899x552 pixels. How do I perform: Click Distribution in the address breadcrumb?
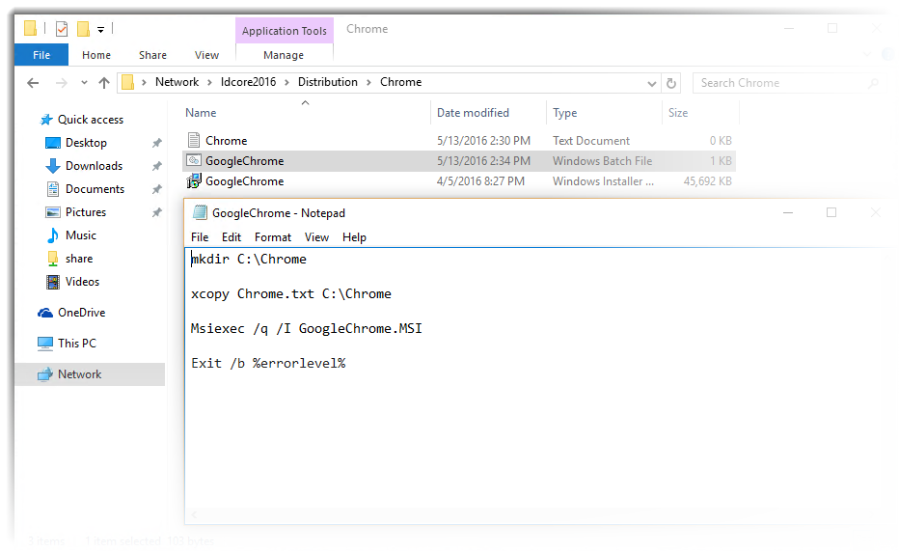coord(327,82)
